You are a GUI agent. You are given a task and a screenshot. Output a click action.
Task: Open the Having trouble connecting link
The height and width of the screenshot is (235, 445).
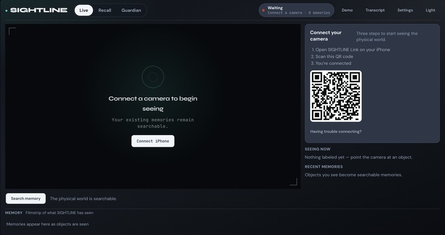pyautogui.click(x=336, y=131)
